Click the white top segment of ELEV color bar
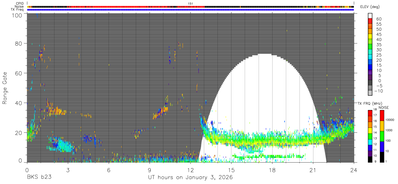The height and width of the screenshot is (184, 398). pyautogui.click(x=370, y=15)
